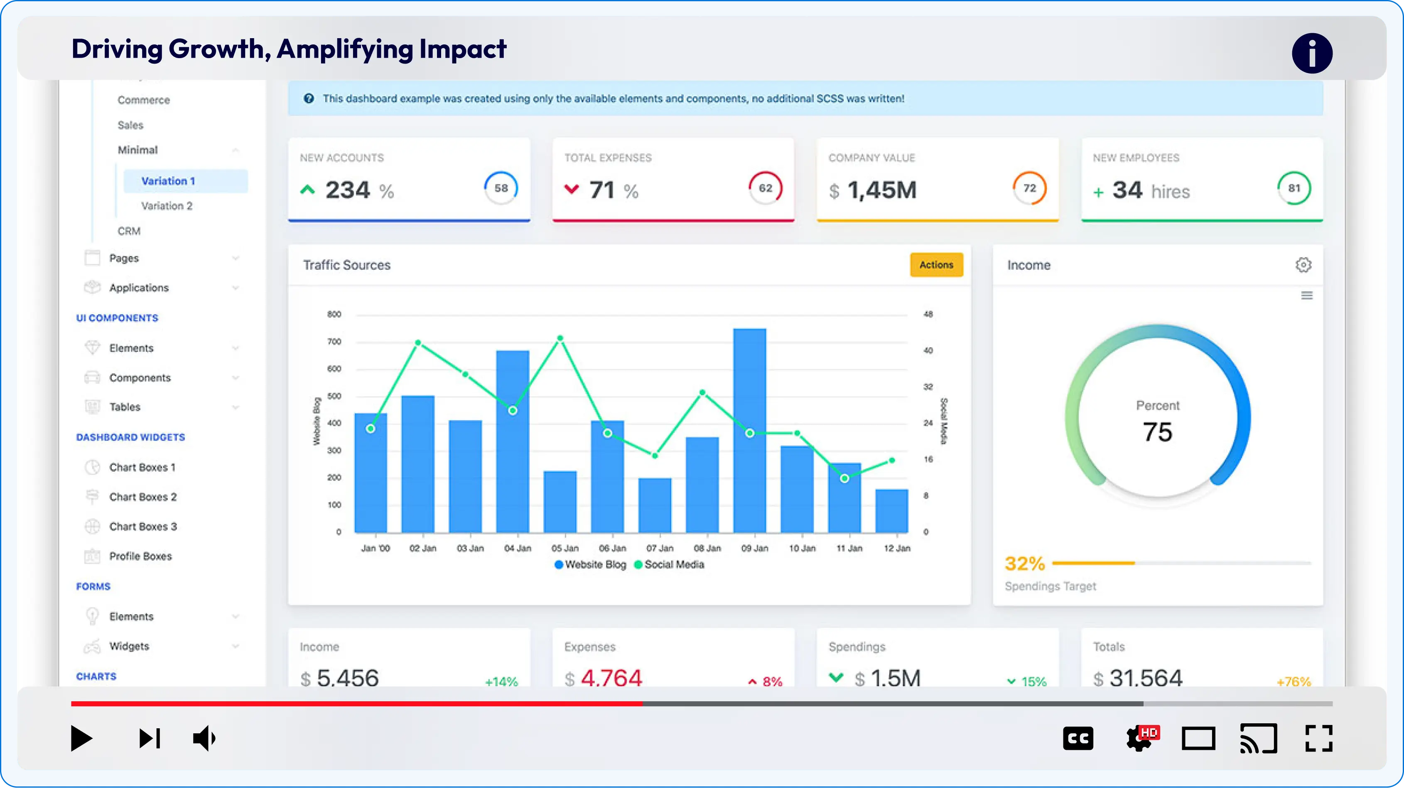Click the Applications cube icon
The image size is (1404, 788).
(93, 287)
